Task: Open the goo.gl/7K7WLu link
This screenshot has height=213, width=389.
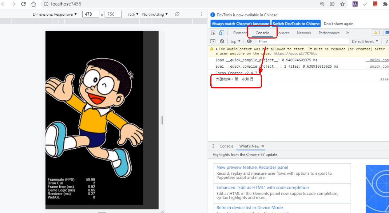Action: point(295,53)
